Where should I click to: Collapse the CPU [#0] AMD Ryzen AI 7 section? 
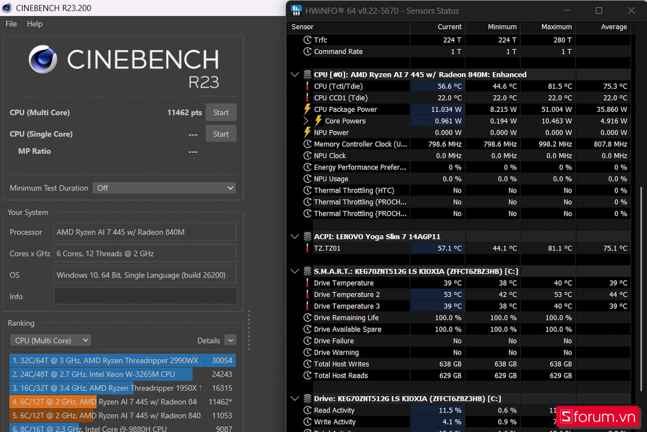coord(294,75)
